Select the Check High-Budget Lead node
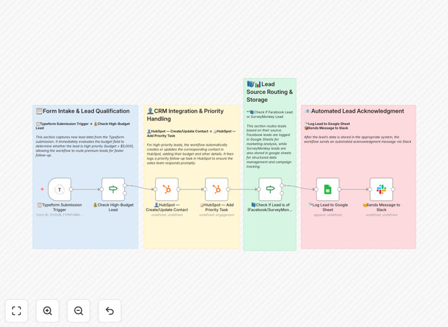 click(x=113, y=189)
